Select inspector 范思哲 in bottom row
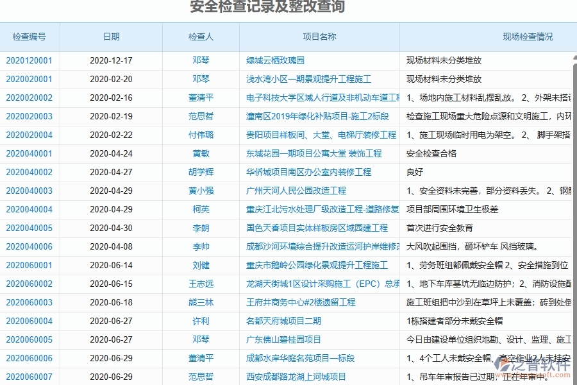This screenshot has width=577, height=385. tap(200, 377)
